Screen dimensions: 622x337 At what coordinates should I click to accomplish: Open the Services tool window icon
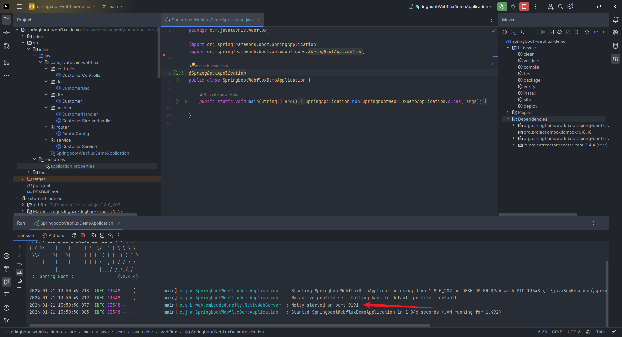click(x=6, y=256)
